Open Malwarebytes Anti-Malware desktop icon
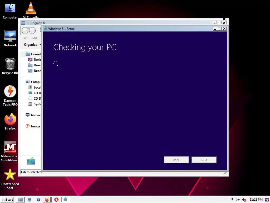 coord(10,151)
